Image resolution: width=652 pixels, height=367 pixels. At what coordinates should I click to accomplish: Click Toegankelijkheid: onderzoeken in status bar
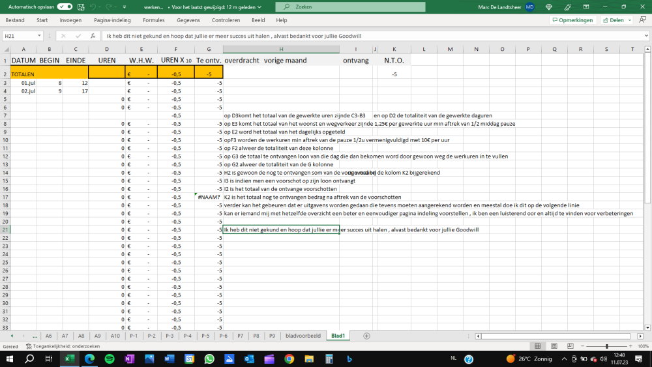click(63, 346)
